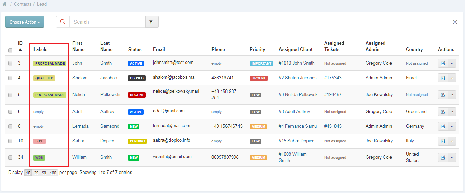Open assigned client #1010 John Smith
The height and width of the screenshot is (193, 465).
[297, 63]
